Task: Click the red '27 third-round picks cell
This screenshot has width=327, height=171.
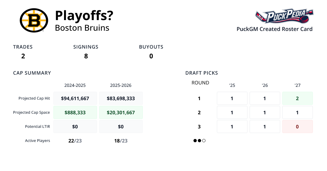Action: click(x=297, y=126)
